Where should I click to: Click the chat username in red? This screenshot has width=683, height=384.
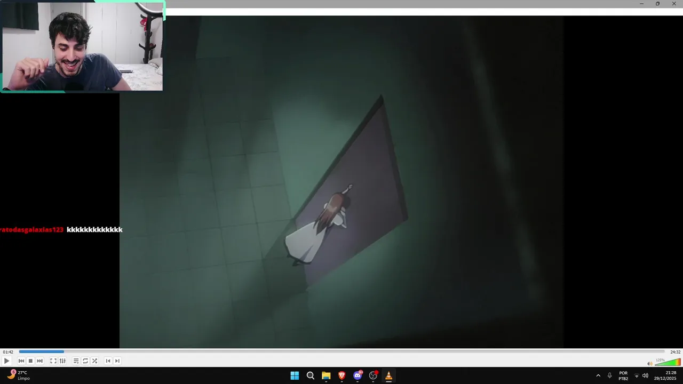coord(32,229)
